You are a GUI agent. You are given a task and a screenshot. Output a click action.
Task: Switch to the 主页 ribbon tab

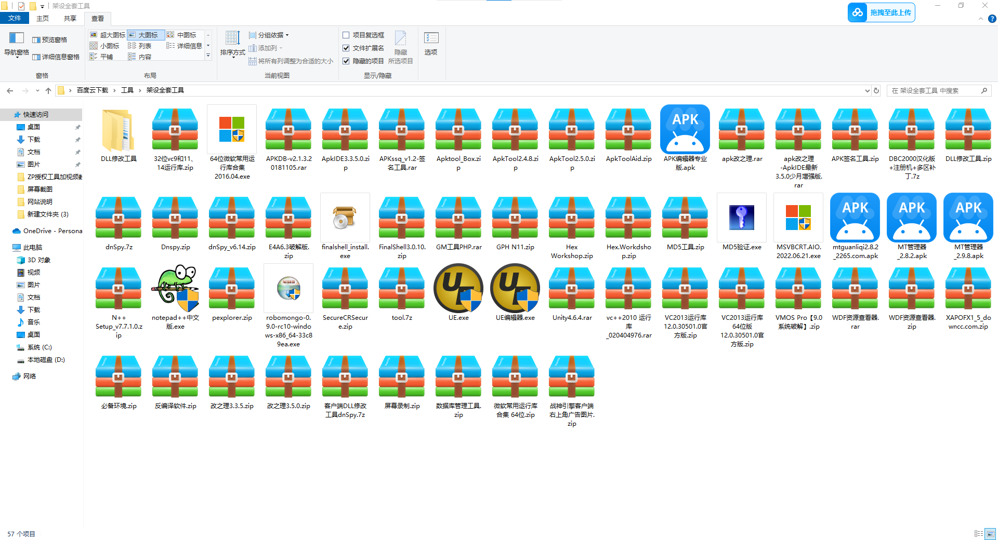[x=43, y=18]
